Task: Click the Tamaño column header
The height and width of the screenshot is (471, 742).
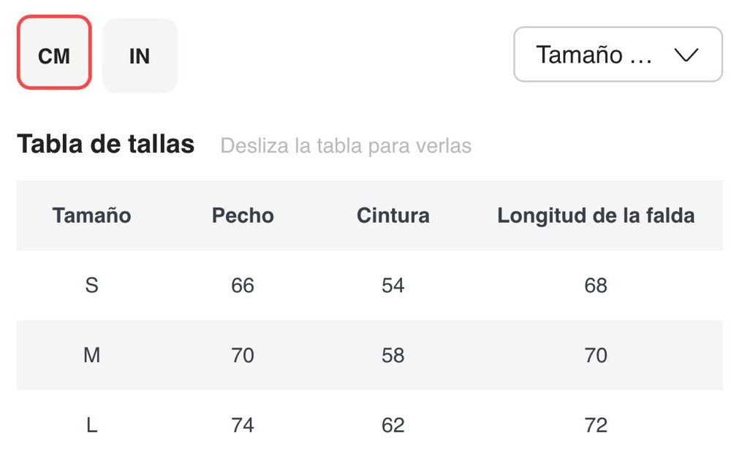Action: [91, 215]
